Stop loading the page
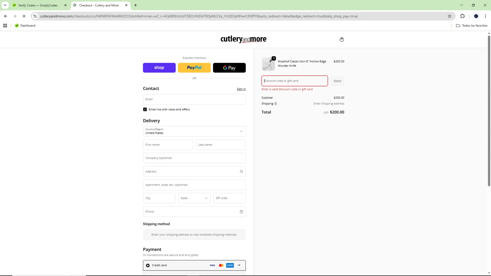 click(24, 16)
